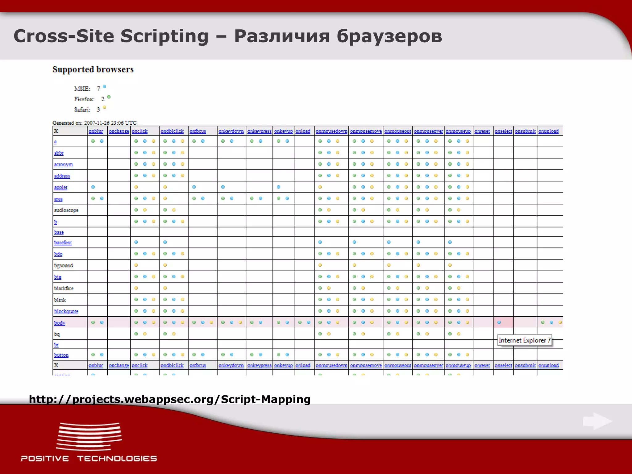Open the button element link
The width and height of the screenshot is (632, 474).
click(61, 355)
